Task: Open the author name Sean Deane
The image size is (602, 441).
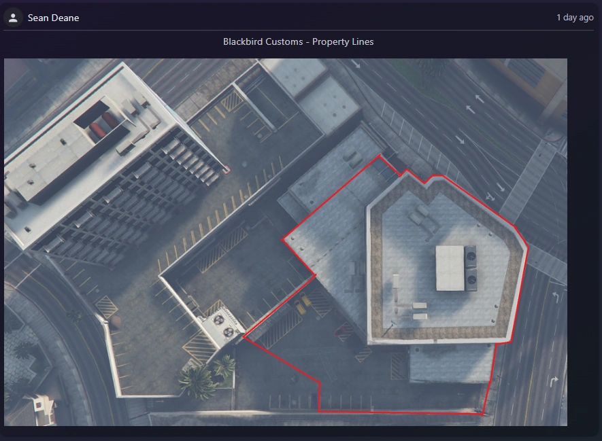Action: 53,18
